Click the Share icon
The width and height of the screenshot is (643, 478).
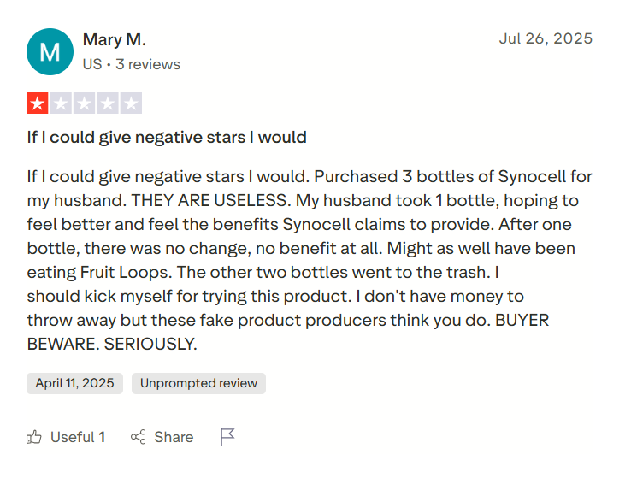coord(139,437)
